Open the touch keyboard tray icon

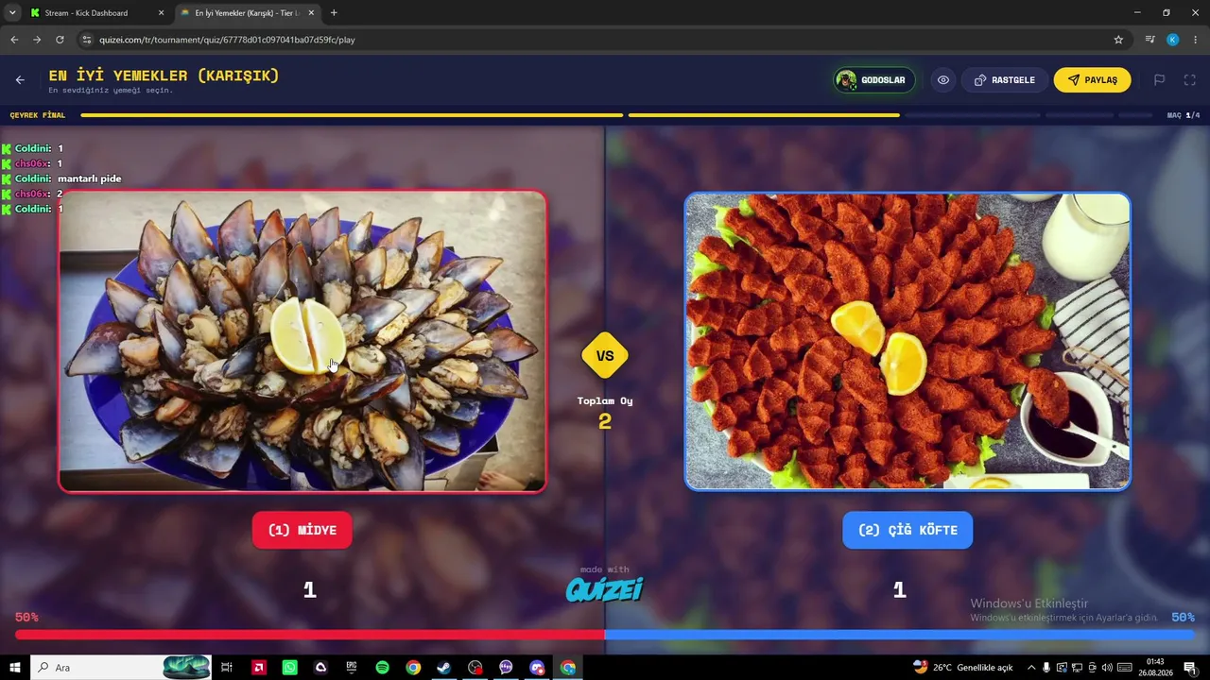[1125, 668]
